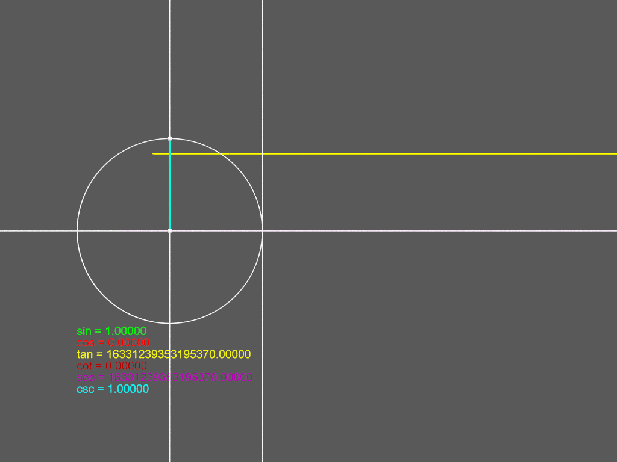Select the cyan csc = 1.00000 readout
617x462 pixels.
[113, 389]
